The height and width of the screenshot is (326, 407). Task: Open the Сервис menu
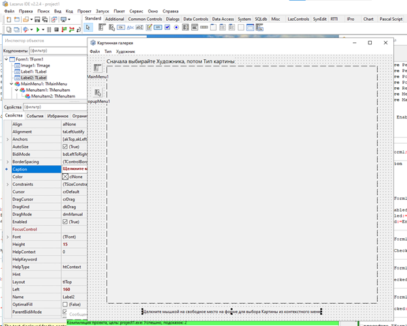tap(136, 11)
